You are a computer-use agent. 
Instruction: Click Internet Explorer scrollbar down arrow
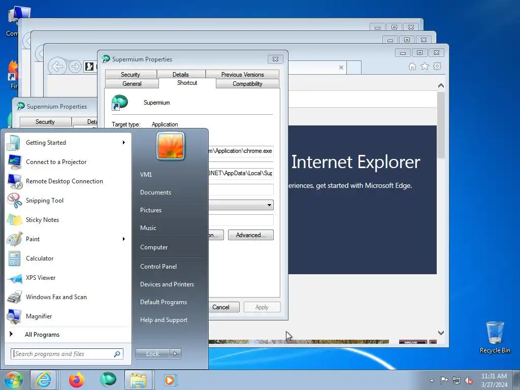tap(441, 333)
